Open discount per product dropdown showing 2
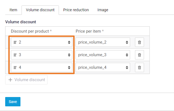The width and height of the screenshot is (174, 111). click(69, 42)
